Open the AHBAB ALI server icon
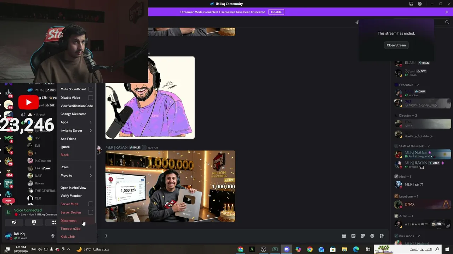 [8, 183]
